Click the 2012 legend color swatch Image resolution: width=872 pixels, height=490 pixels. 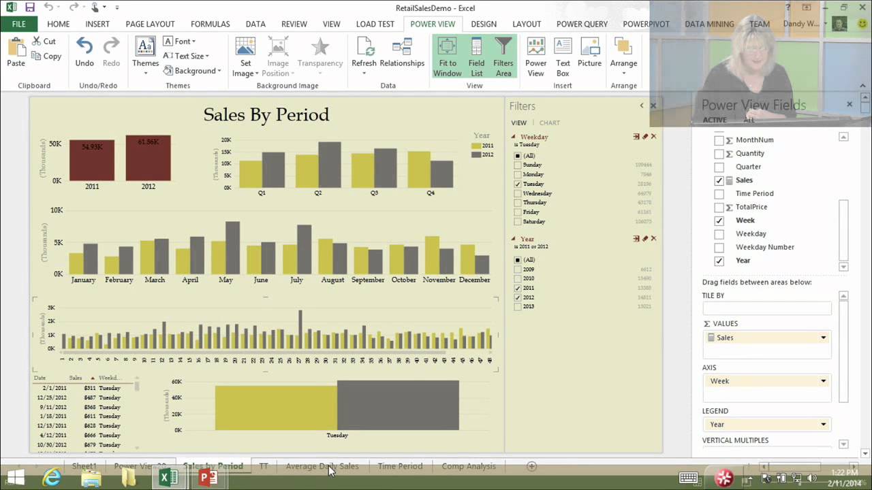pos(476,154)
